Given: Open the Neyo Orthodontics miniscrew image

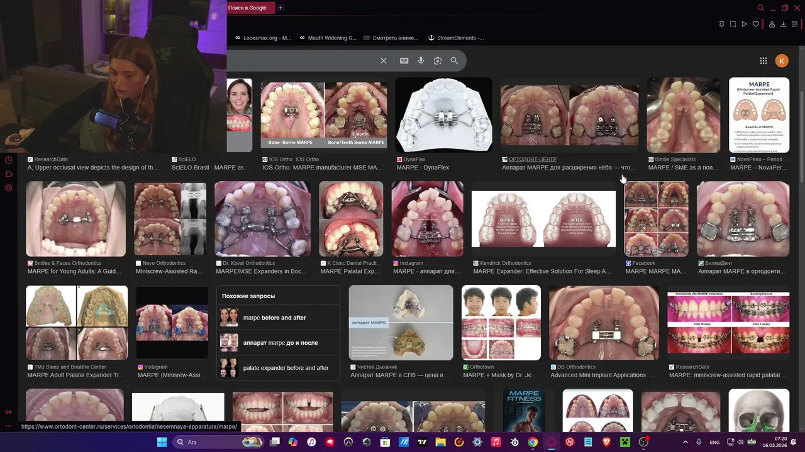Looking at the screenshot, I should [170, 219].
